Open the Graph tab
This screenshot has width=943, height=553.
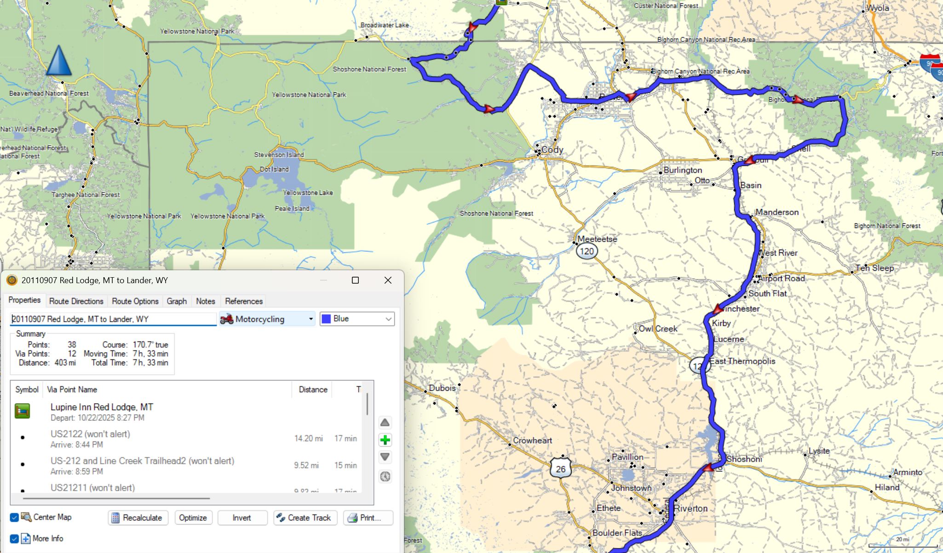coord(177,301)
